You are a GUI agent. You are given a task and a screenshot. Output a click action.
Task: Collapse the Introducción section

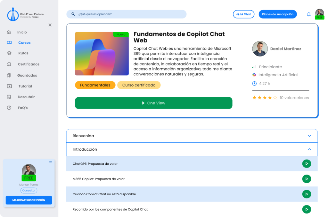(309, 149)
